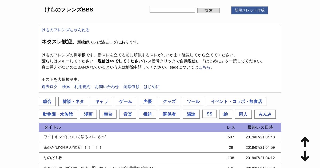Select the 音楽 category tab
Viewport: 320px width, 168px height.
click(x=128, y=114)
